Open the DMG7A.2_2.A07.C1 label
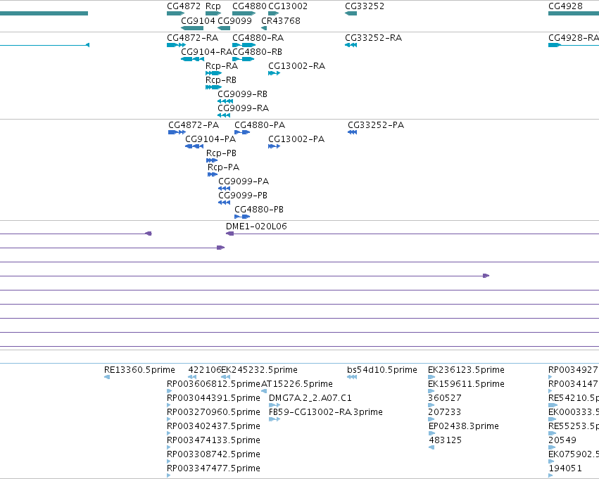Viewport: 599px width, 479px height. (310, 398)
